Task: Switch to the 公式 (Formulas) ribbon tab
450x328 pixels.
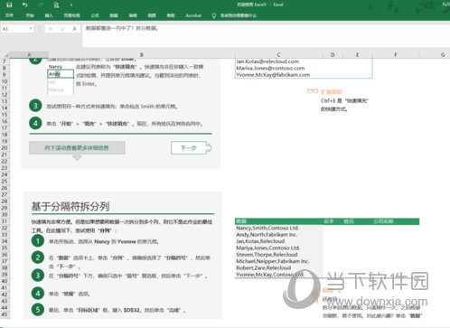Action: point(95,15)
